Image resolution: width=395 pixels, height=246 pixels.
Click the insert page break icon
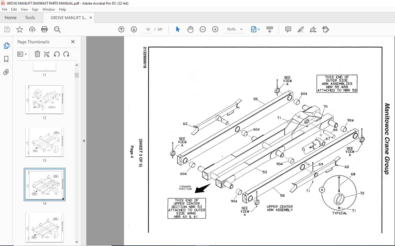47,54
